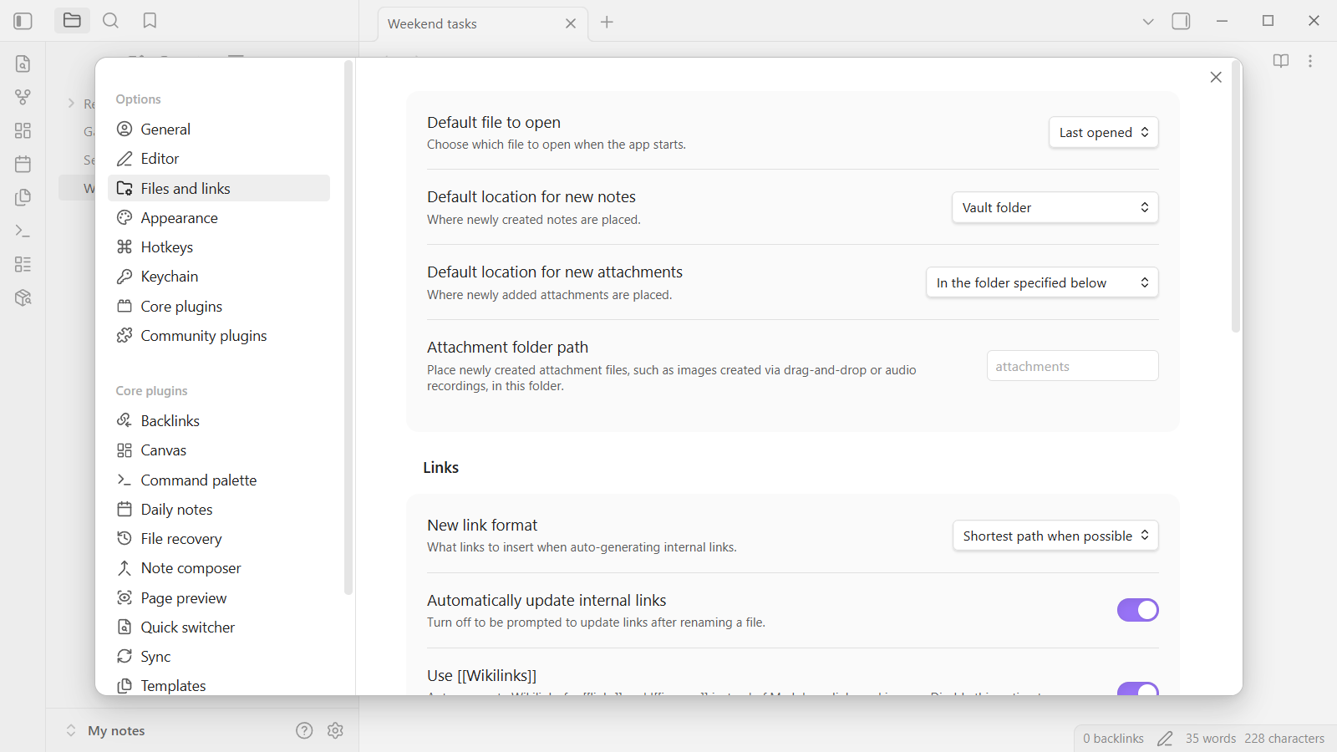Close the settings dialog

1216,77
